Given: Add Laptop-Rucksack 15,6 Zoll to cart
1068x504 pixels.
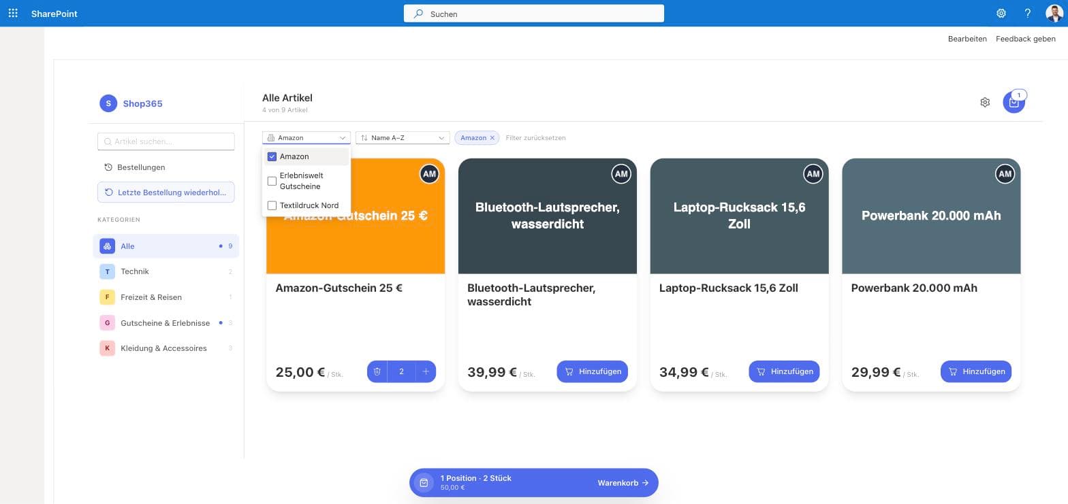Looking at the screenshot, I should (785, 371).
